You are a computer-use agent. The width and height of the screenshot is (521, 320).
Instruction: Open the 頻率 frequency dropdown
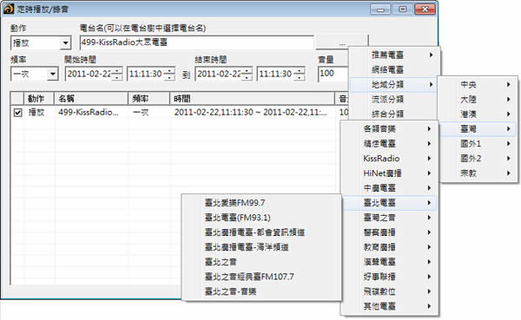[x=34, y=74]
